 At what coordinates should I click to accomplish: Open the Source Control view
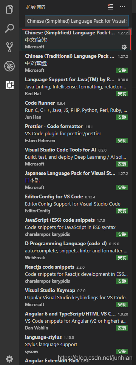pyautogui.click(x=9, y=47)
